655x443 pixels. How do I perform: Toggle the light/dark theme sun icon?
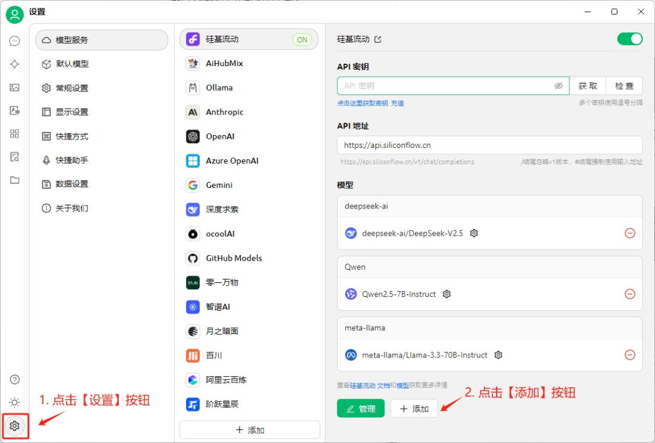tap(15, 402)
